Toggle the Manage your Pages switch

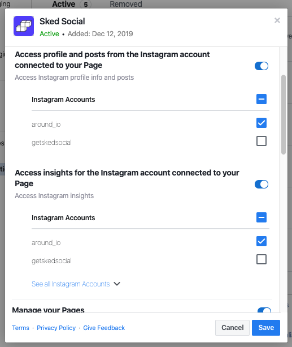pyautogui.click(x=264, y=310)
